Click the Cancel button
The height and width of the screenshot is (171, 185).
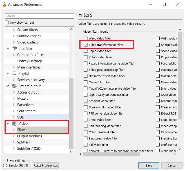(172, 165)
